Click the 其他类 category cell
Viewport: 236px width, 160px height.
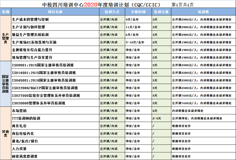click(6, 133)
